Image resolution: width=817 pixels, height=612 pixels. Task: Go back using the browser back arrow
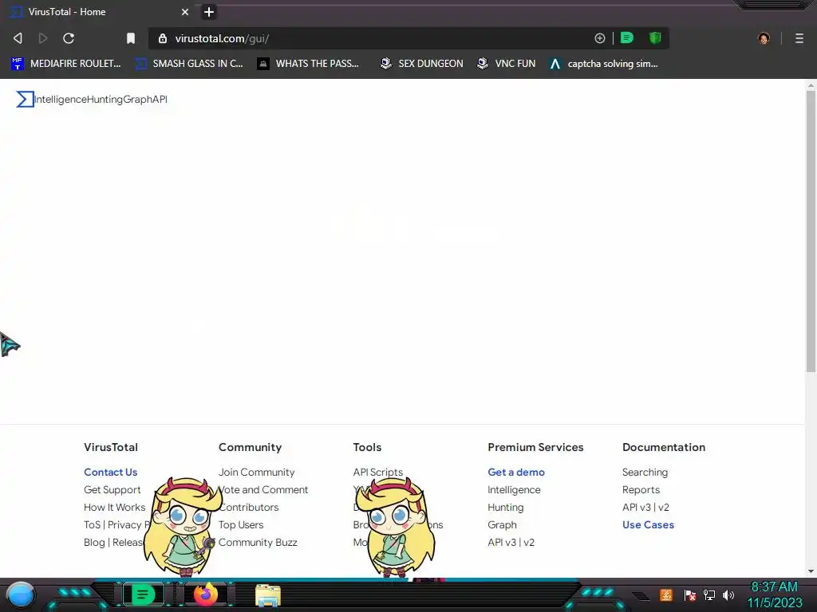pyautogui.click(x=18, y=38)
